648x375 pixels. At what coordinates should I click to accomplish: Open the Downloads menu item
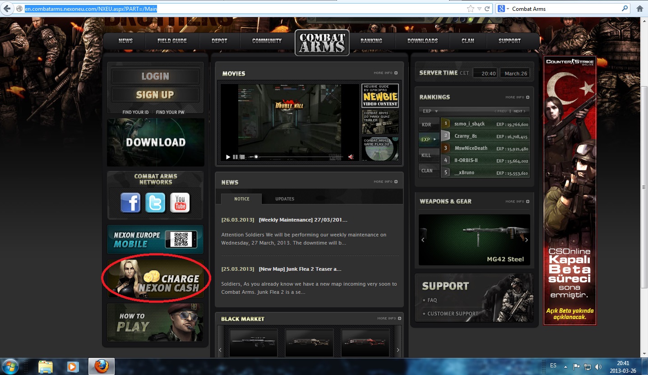422,41
